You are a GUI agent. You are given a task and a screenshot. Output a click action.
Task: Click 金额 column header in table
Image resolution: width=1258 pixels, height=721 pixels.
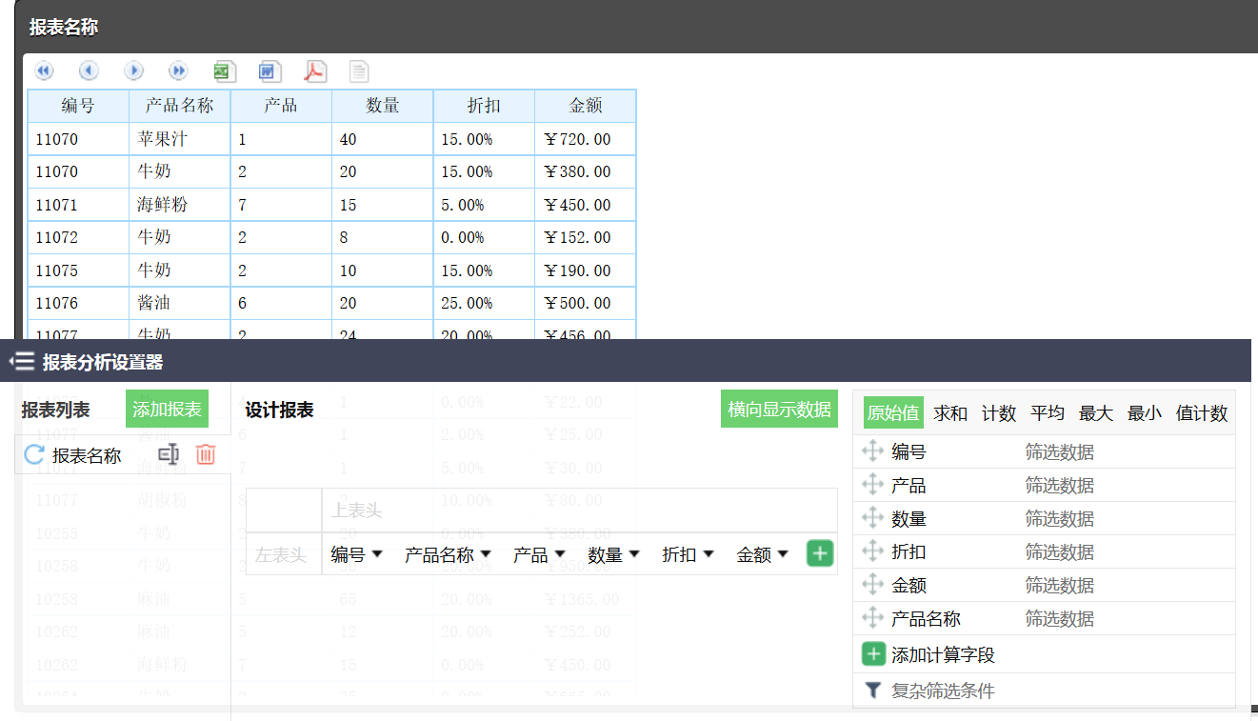pos(586,106)
